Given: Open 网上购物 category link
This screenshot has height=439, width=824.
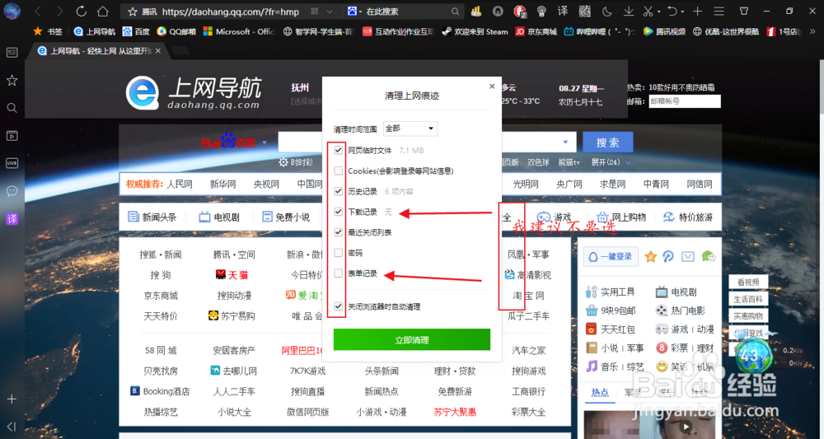Looking at the screenshot, I should point(621,217).
